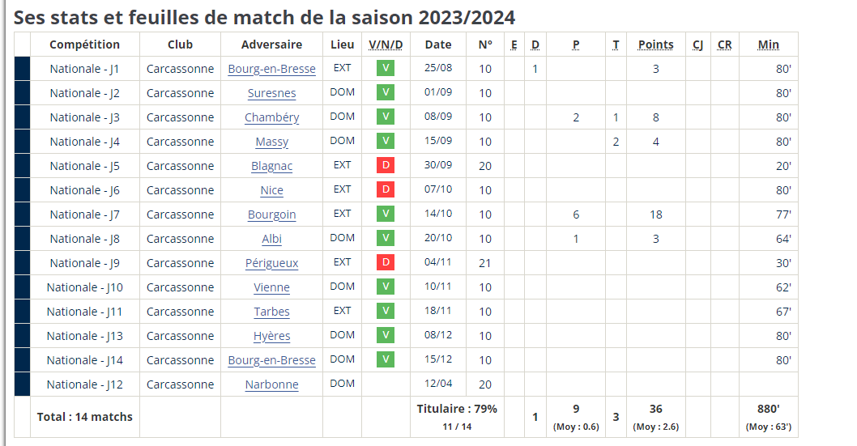
Task: Click the V/N/D column header
Action: tap(386, 45)
